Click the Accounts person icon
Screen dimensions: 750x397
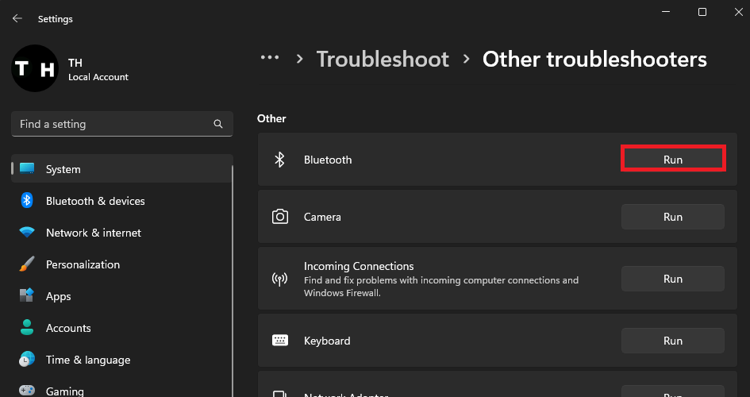pos(27,328)
